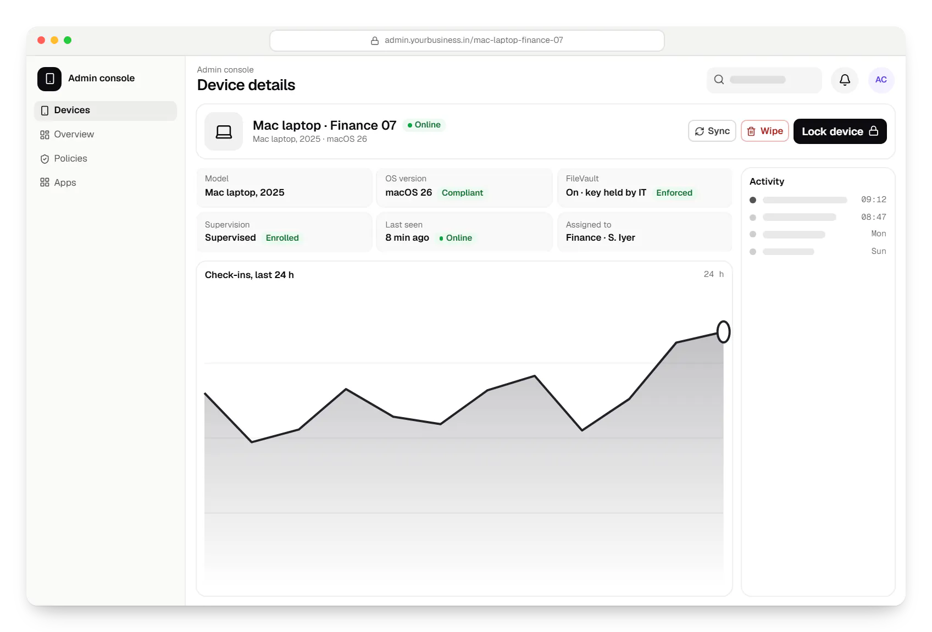This screenshot has height=632, width=932.
Task: Go to Devices in the sidebar
Action: 106,110
